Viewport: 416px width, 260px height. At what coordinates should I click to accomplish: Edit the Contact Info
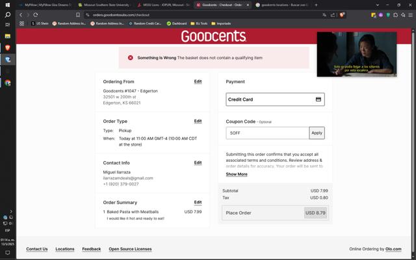(198, 162)
